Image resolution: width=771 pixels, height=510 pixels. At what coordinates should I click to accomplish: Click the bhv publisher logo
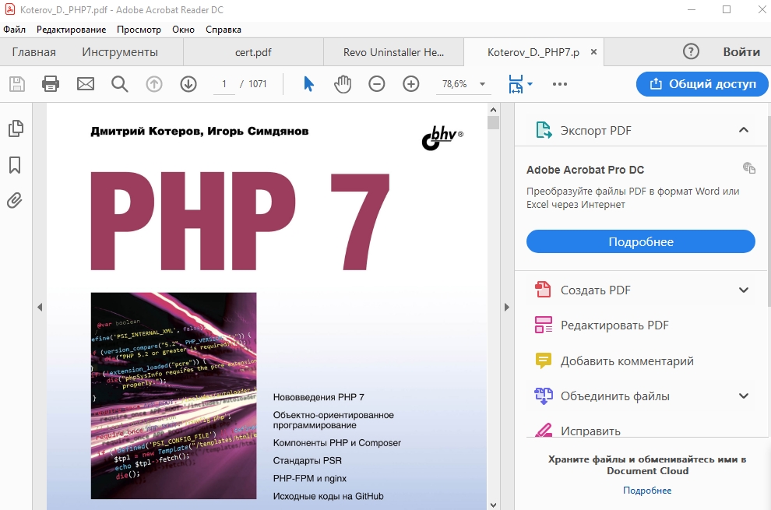pos(442,138)
